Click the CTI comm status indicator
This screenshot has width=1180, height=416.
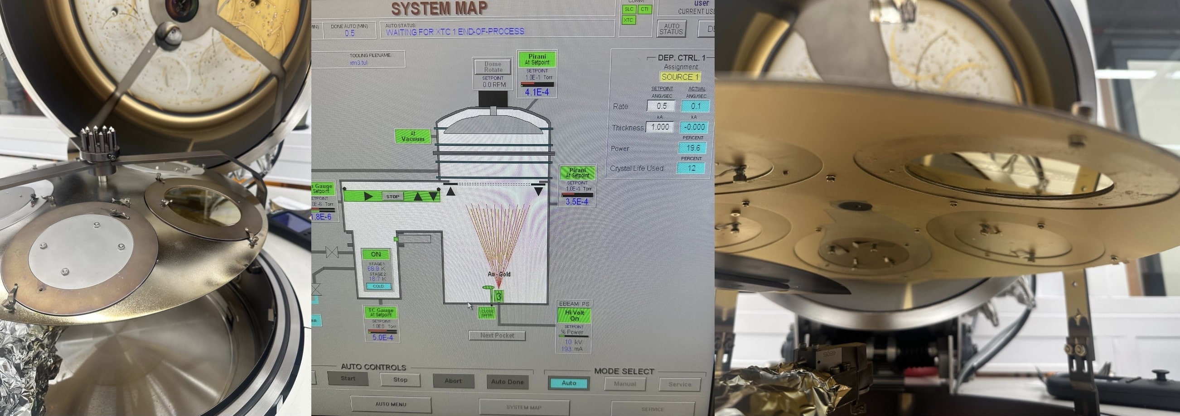click(x=644, y=9)
